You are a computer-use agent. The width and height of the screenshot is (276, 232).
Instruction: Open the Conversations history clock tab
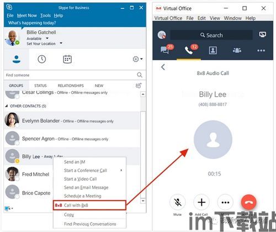pos(42,59)
